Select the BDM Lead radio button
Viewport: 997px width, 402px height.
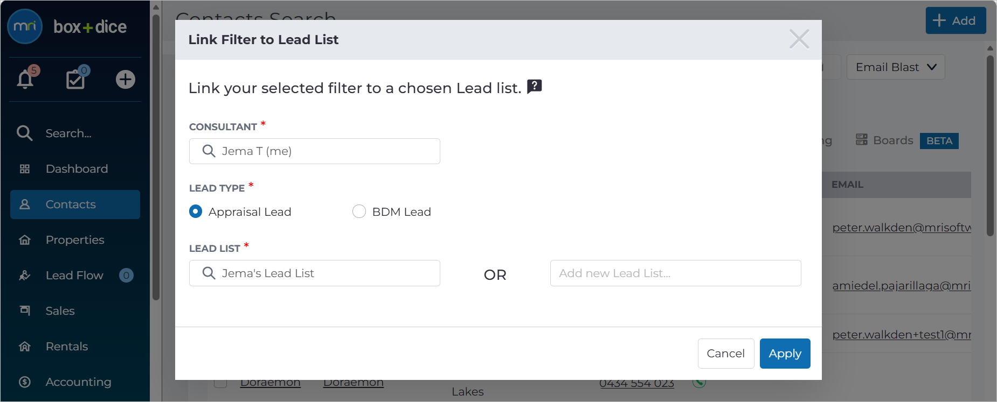click(359, 211)
